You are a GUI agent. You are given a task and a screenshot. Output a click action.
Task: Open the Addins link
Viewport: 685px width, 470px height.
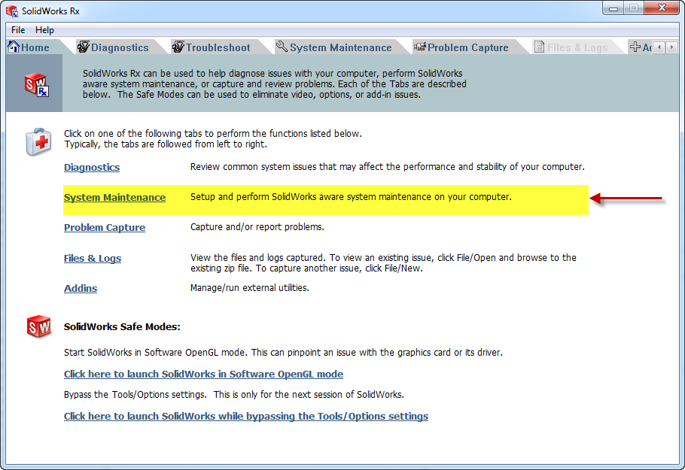click(x=81, y=289)
